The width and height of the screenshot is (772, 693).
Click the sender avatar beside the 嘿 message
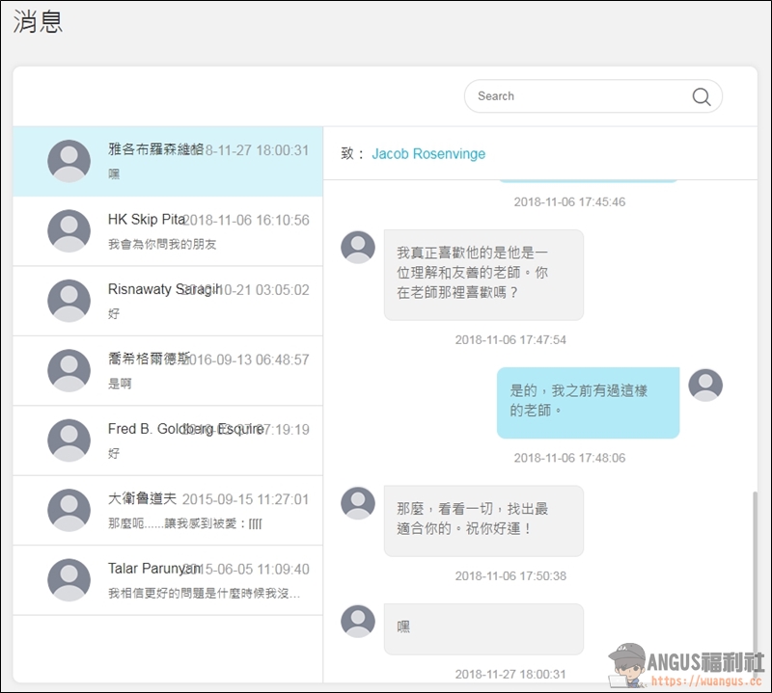coord(358,622)
